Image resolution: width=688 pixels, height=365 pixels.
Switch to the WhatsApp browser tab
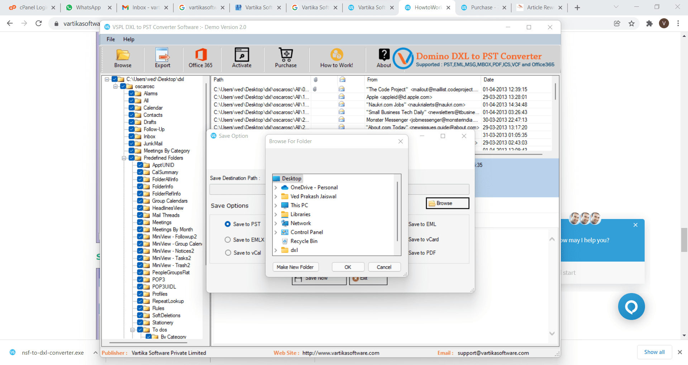pos(89,8)
